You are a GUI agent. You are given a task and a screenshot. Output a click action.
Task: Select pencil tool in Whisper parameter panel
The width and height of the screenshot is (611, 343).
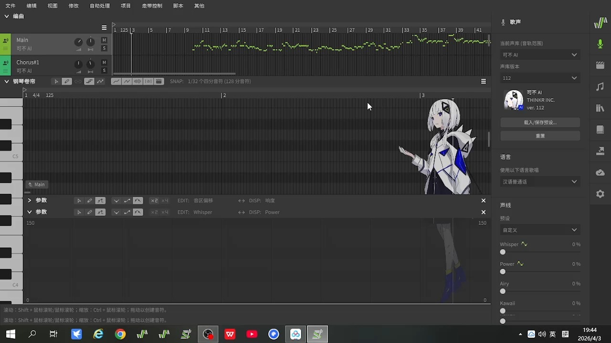(89, 212)
